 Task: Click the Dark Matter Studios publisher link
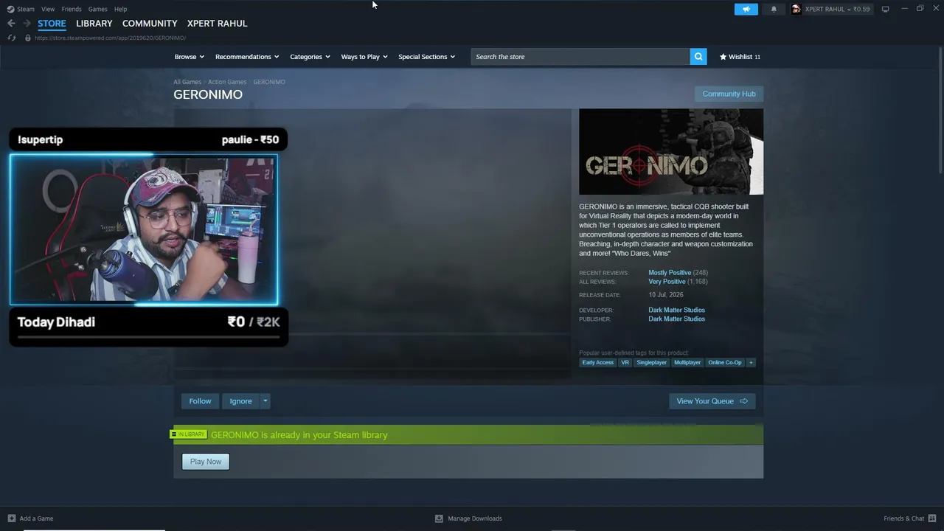[676, 319]
